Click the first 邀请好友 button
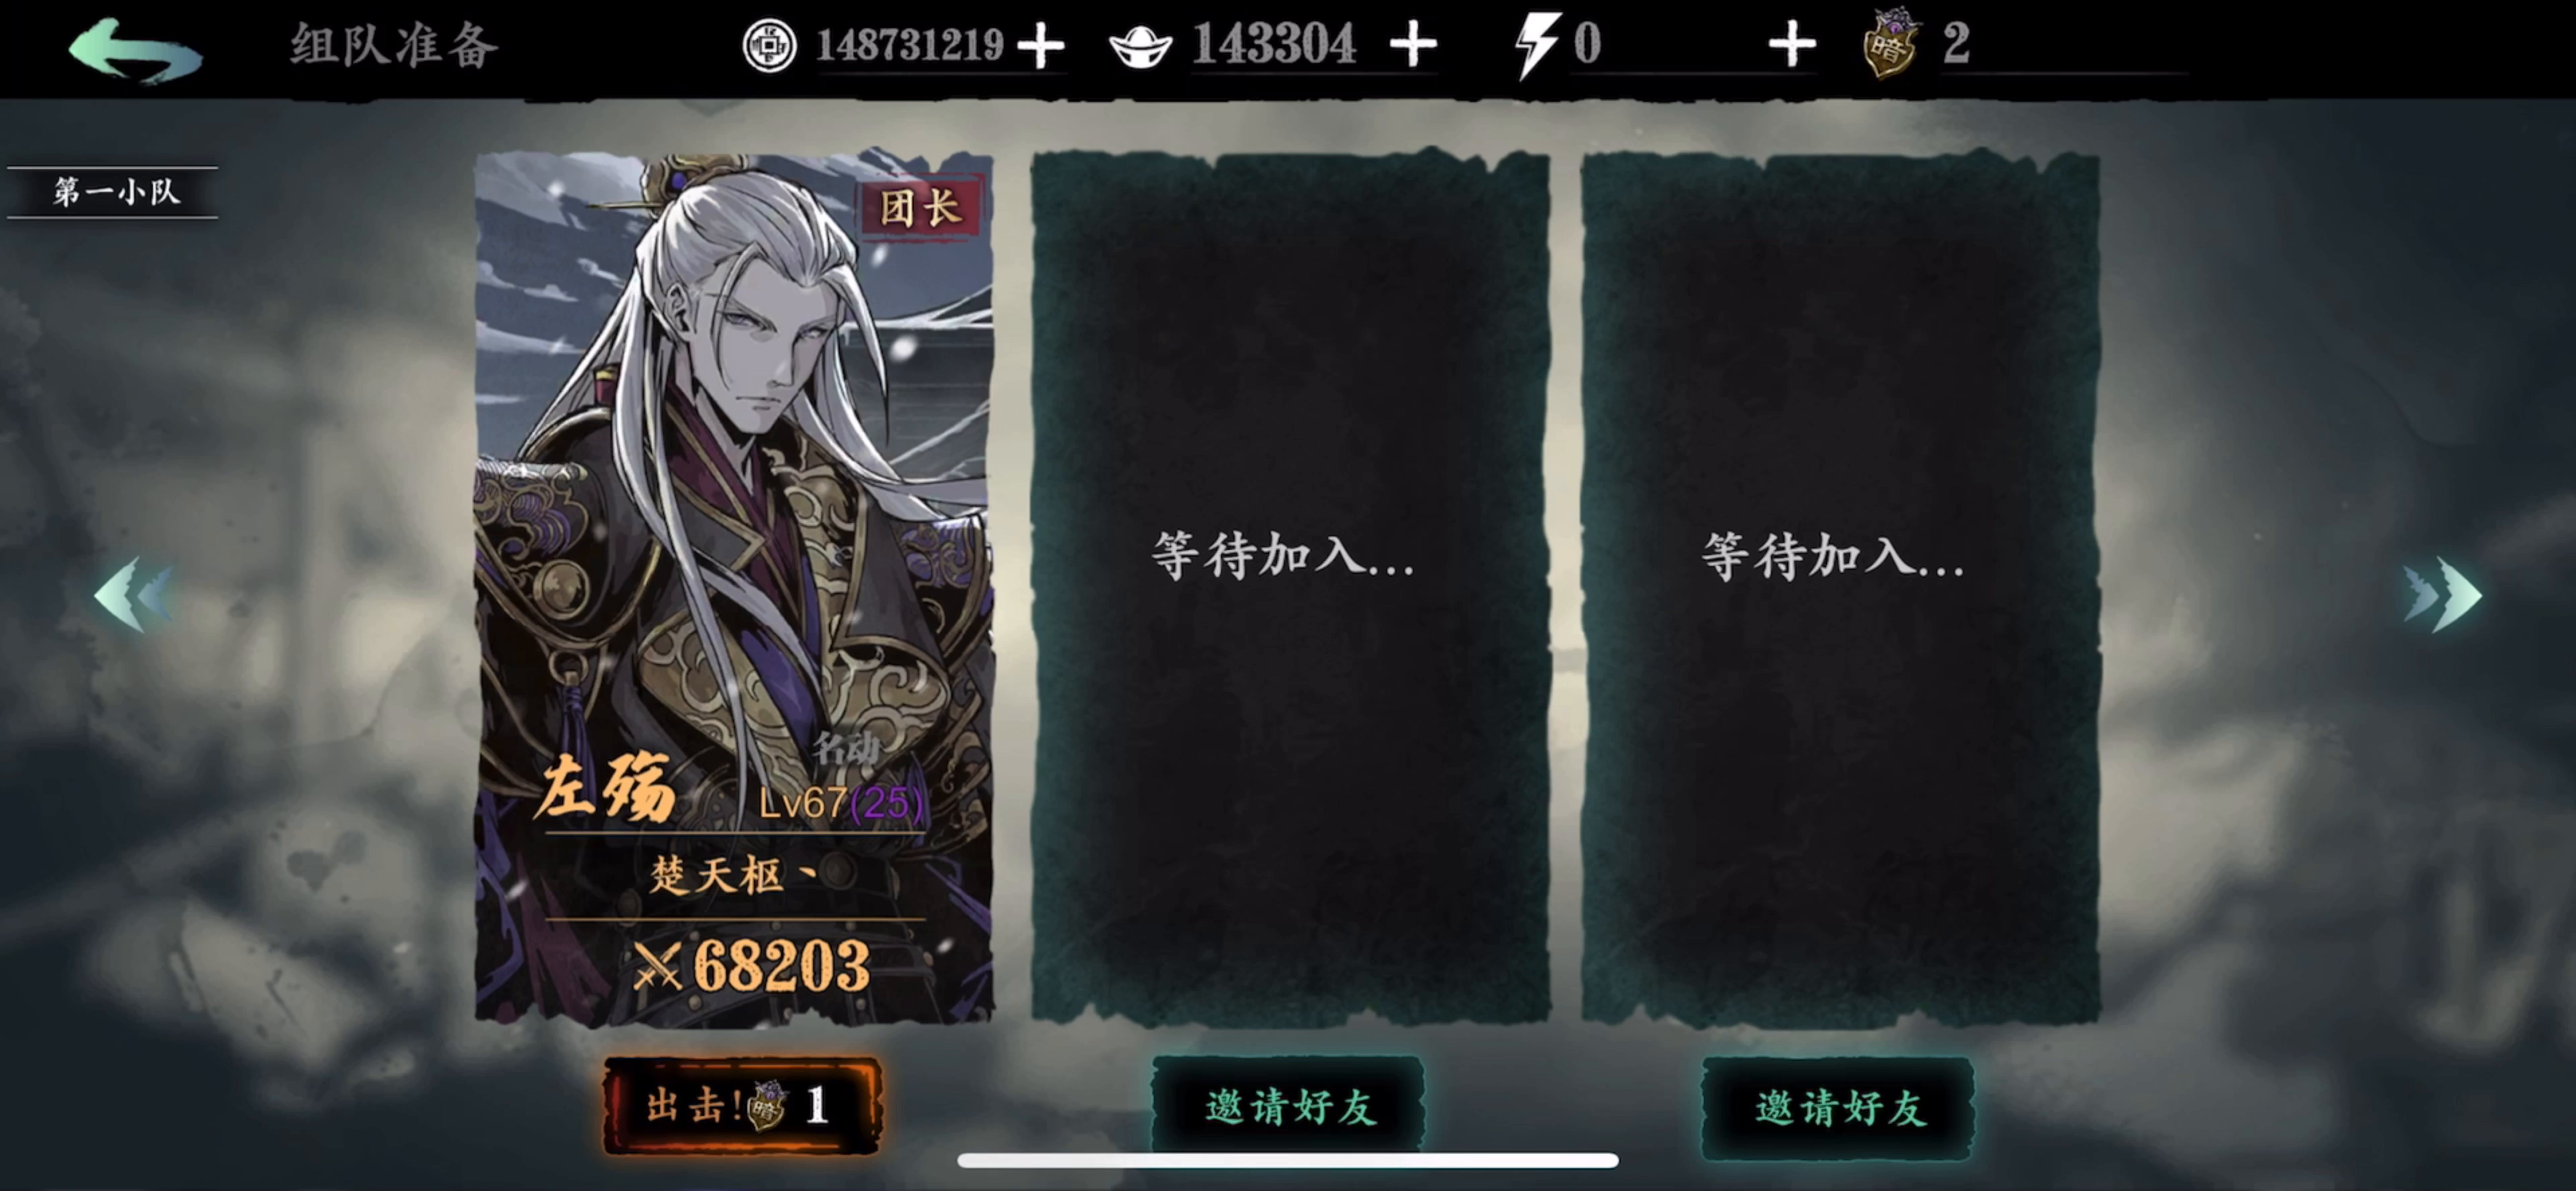 click(1289, 1108)
